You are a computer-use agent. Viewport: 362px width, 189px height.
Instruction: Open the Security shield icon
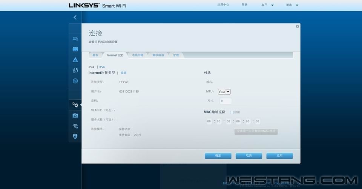click(x=75, y=136)
